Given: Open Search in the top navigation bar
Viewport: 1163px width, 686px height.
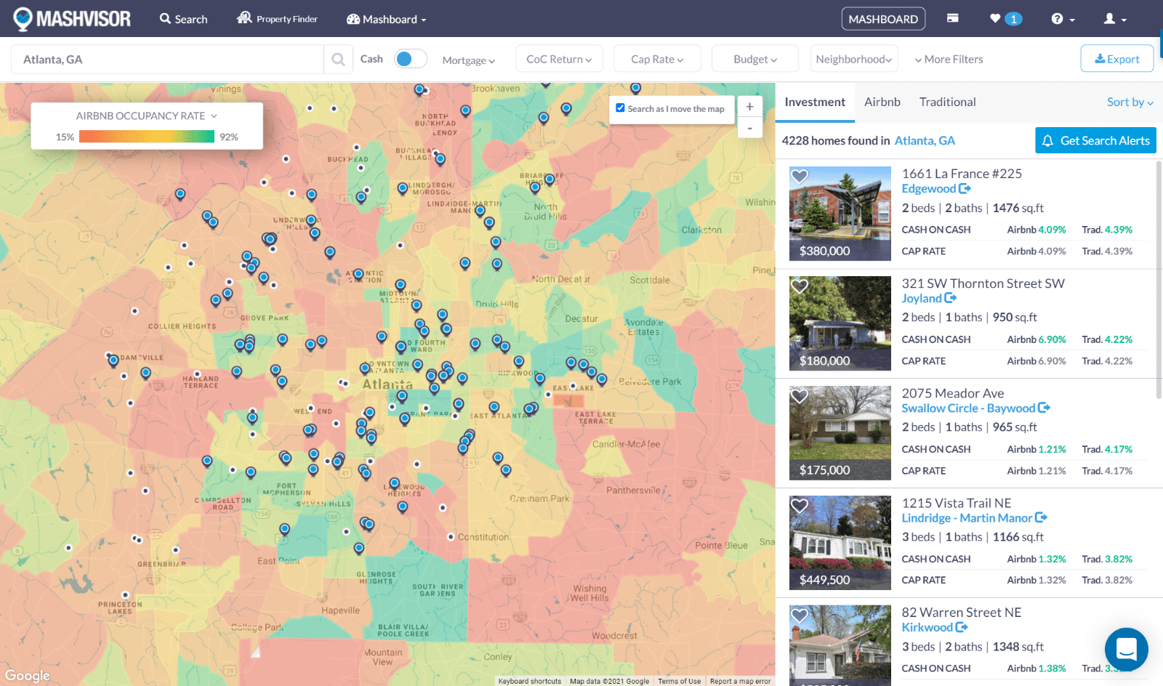Looking at the screenshot, I should click(x=182, y=18).
